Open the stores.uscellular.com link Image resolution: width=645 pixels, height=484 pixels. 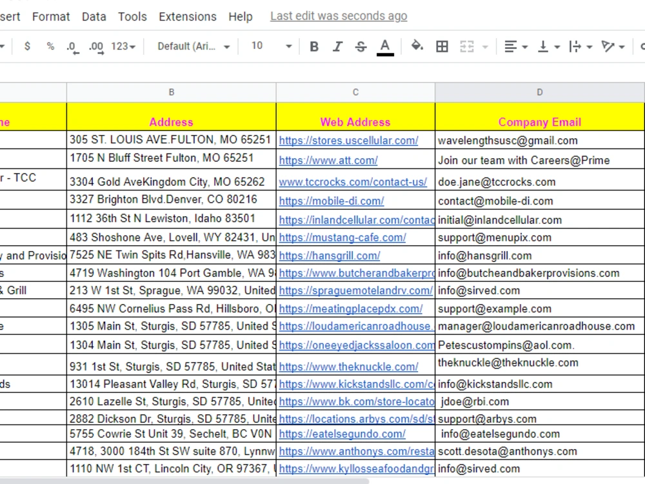coord(348,141)
